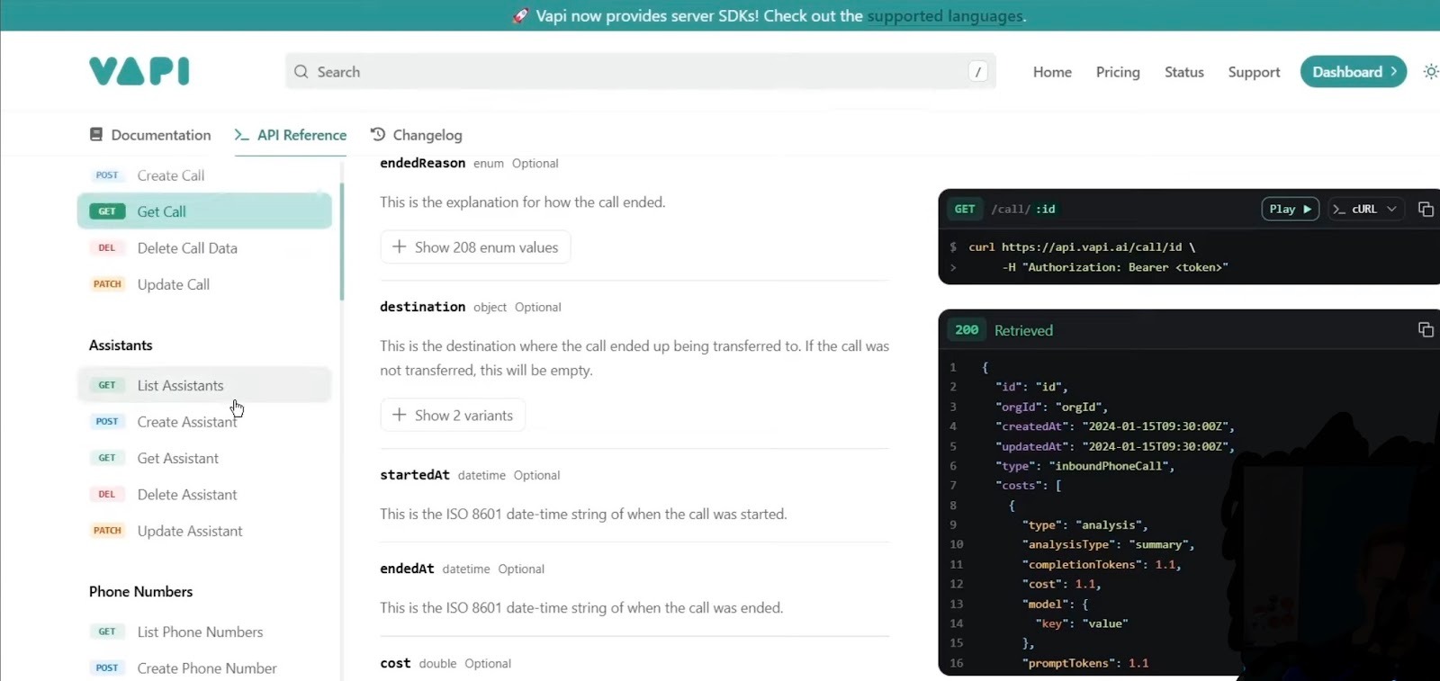
Task: Open Update Assistant endpoint
Action: pos(204,531)
